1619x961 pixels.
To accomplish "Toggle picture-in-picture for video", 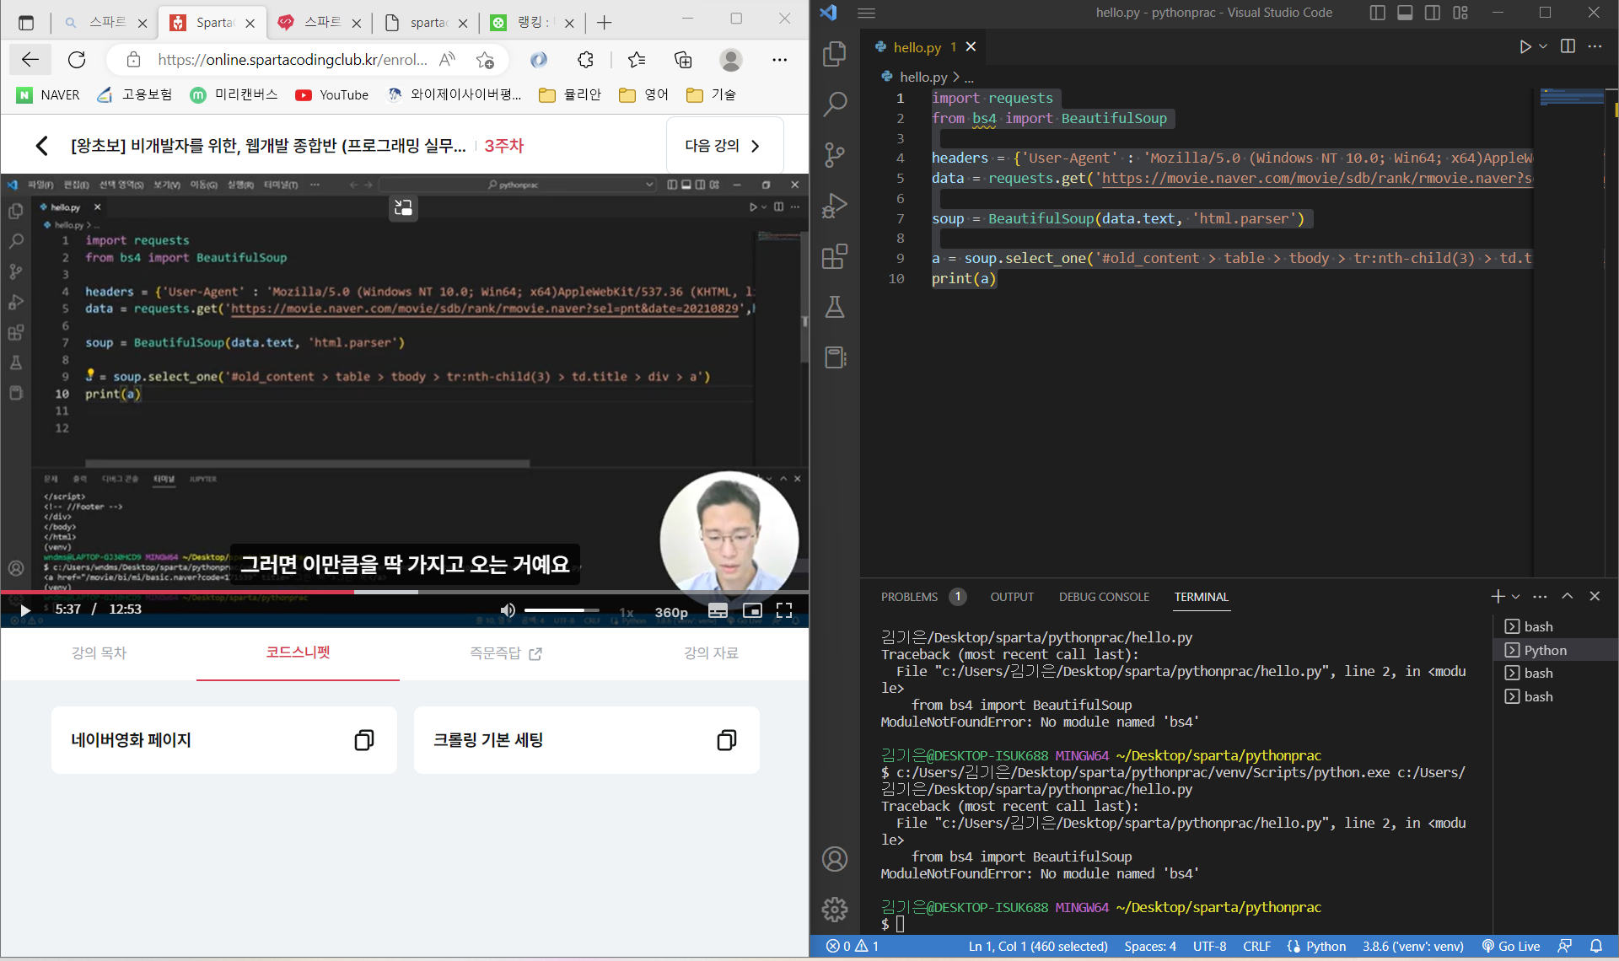I will click(752, 610).
